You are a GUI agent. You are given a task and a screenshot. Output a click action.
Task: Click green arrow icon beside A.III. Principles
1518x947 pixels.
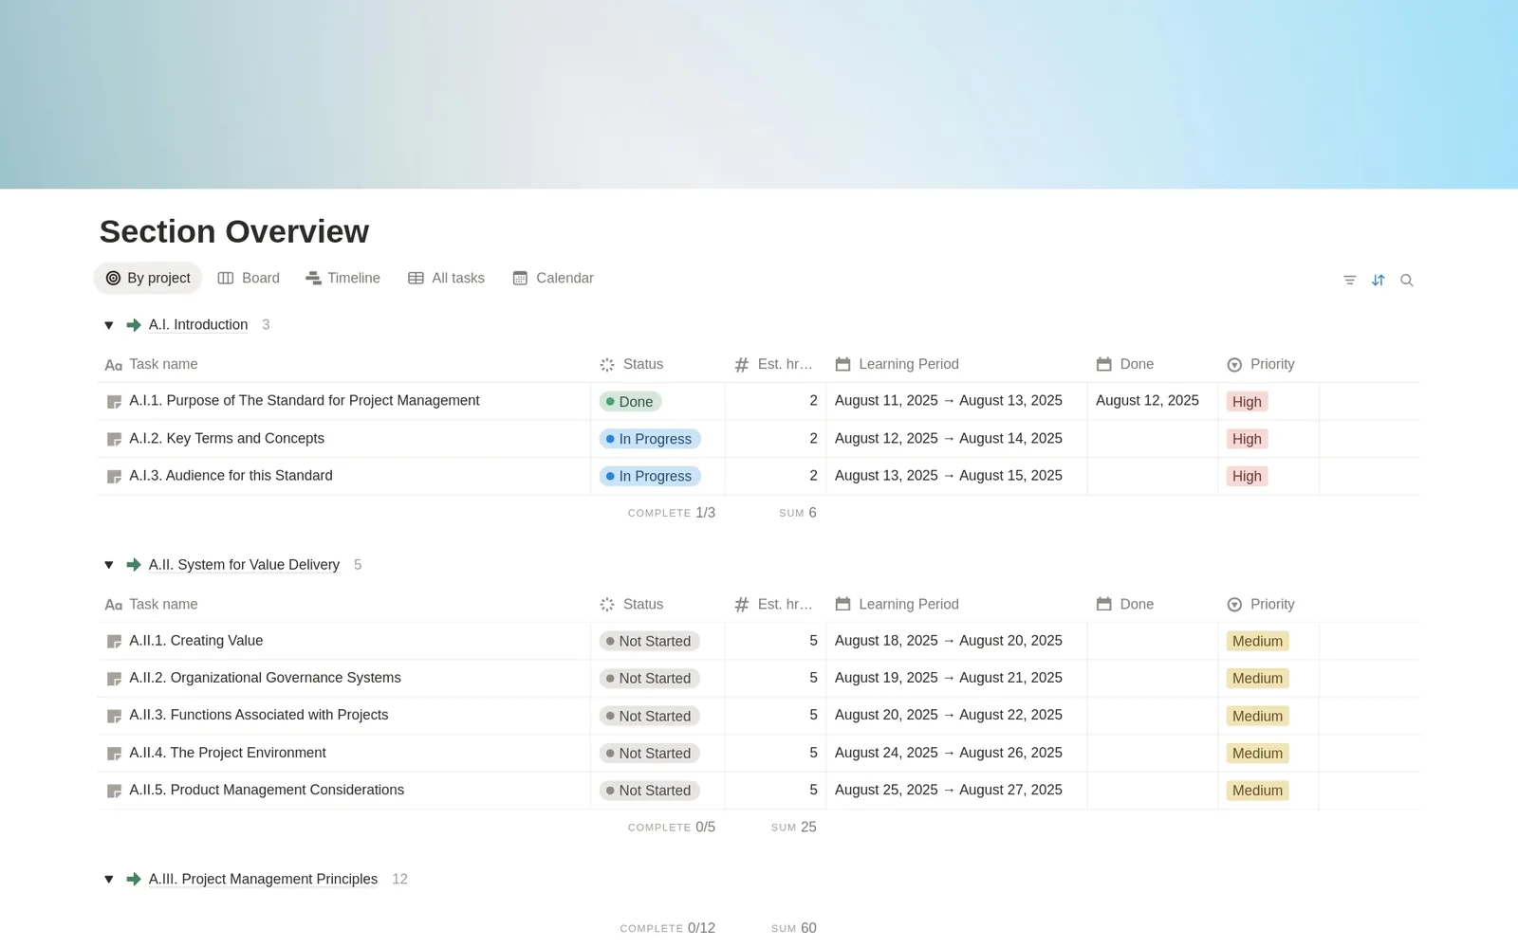[x=134, y=880]
